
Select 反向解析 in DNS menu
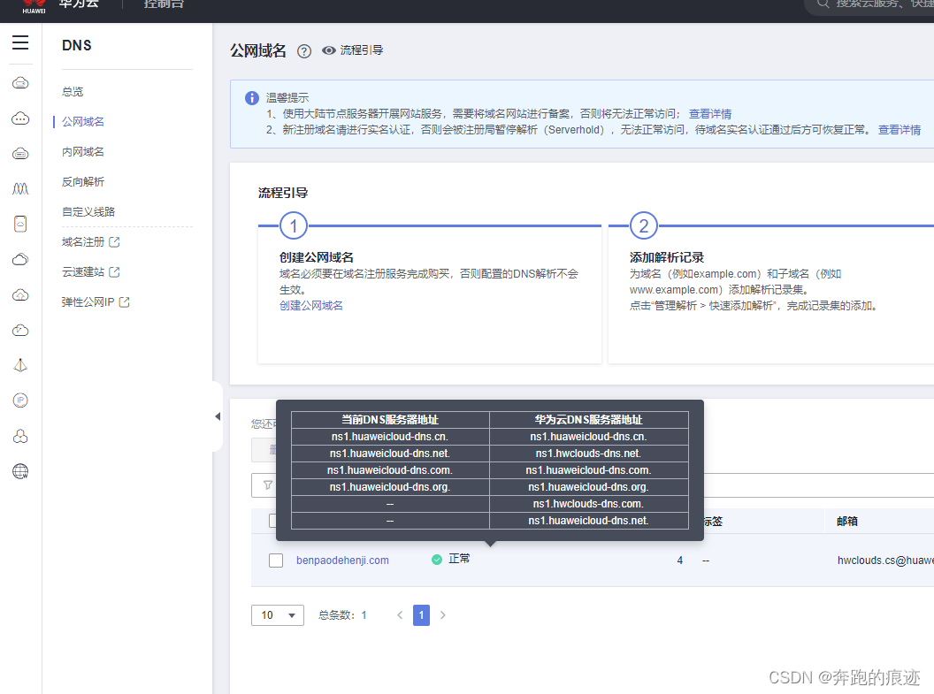[x=83, y=181]
